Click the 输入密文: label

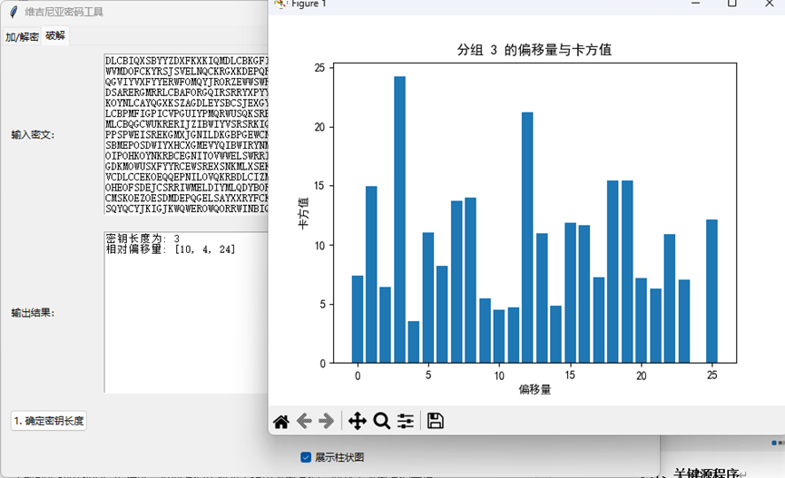click(x=33, y=134)
